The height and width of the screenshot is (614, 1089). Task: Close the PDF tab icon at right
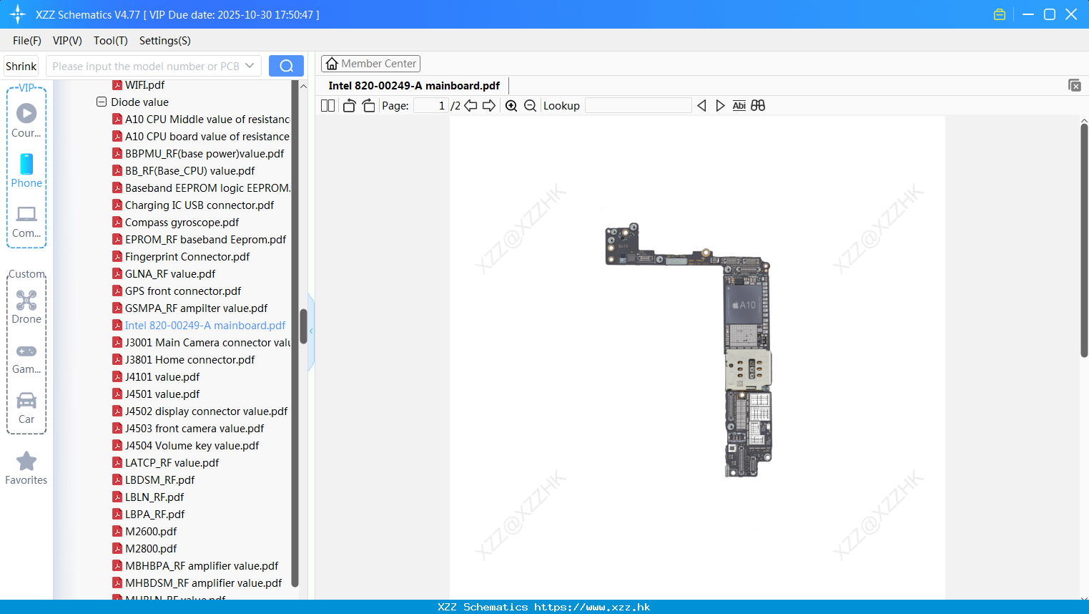click(x=1075, y=85)
